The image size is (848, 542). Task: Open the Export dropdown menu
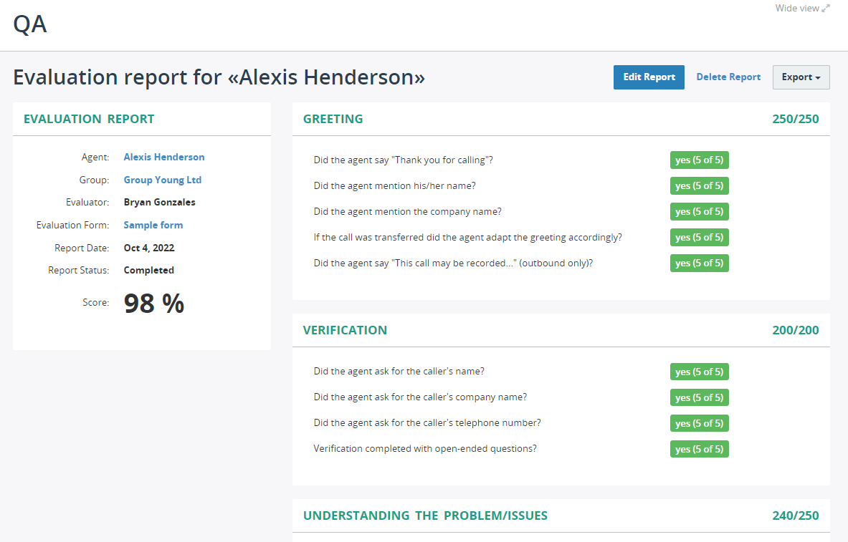click(801, 77)
